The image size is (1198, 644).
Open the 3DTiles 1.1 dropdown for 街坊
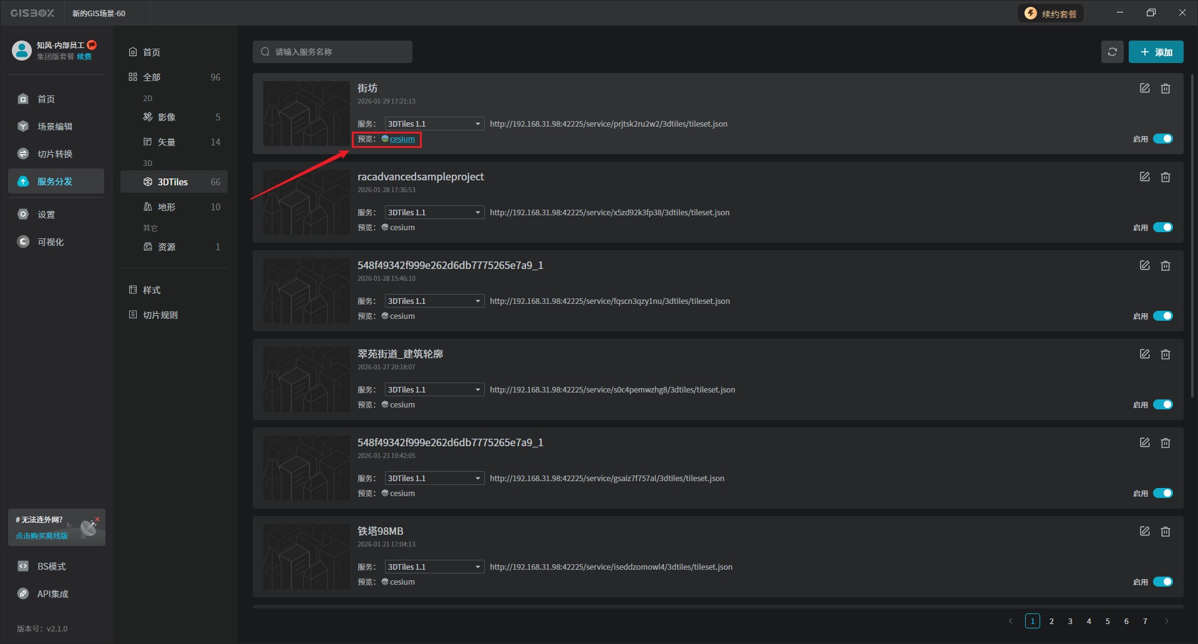point(434,124)
